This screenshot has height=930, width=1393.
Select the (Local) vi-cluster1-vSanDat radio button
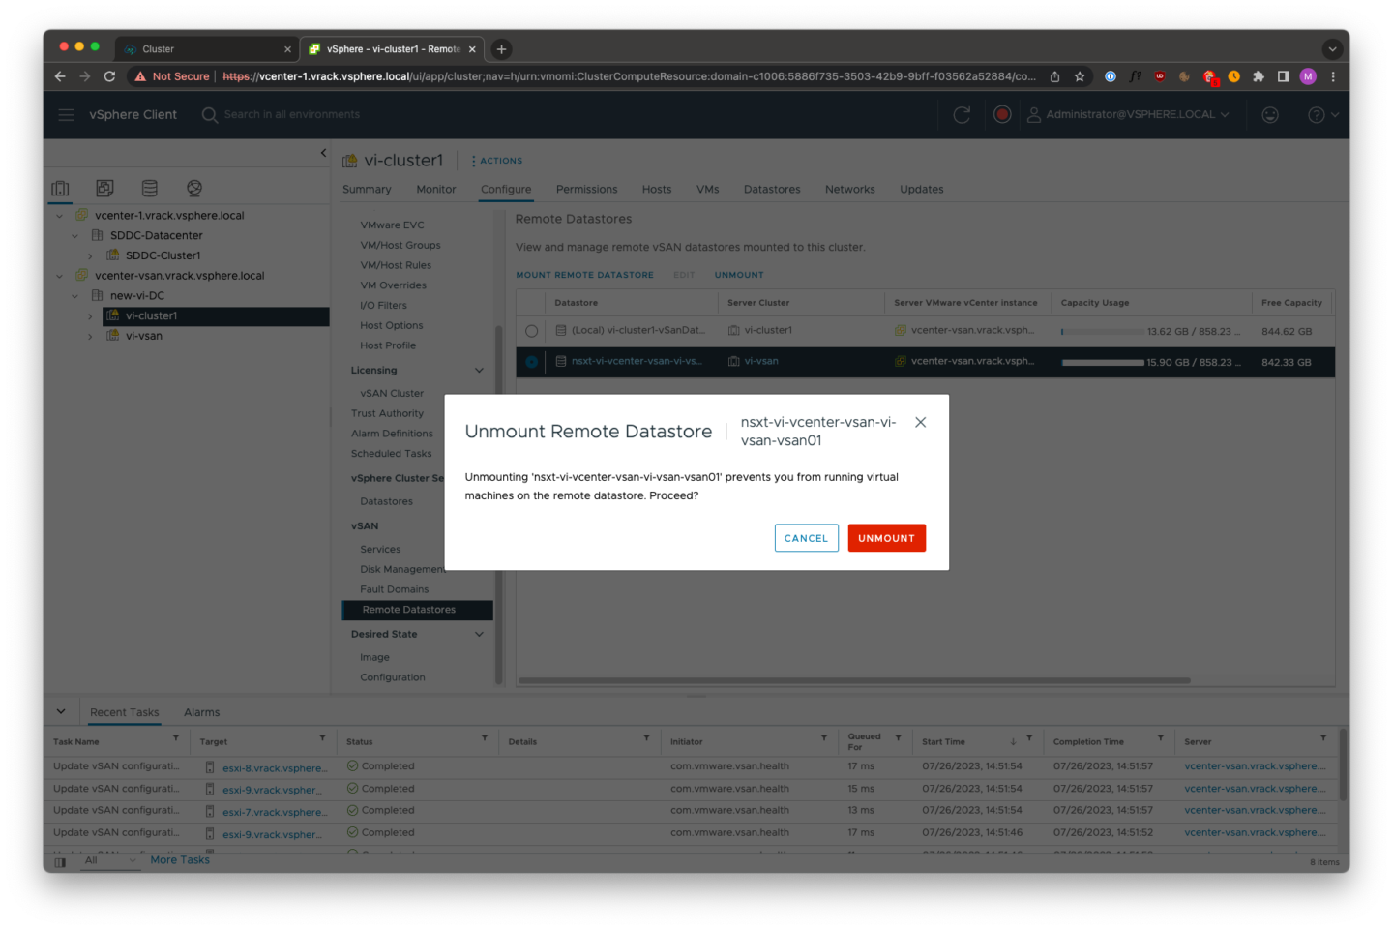coord(532,330)
